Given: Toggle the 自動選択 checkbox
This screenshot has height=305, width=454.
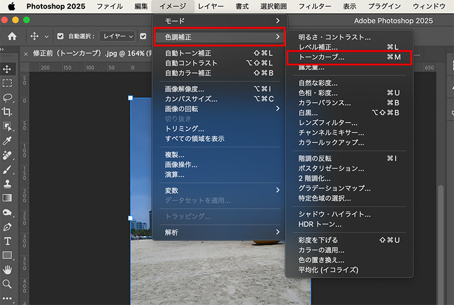Looking at the screenshot, I should pos(60,36).
